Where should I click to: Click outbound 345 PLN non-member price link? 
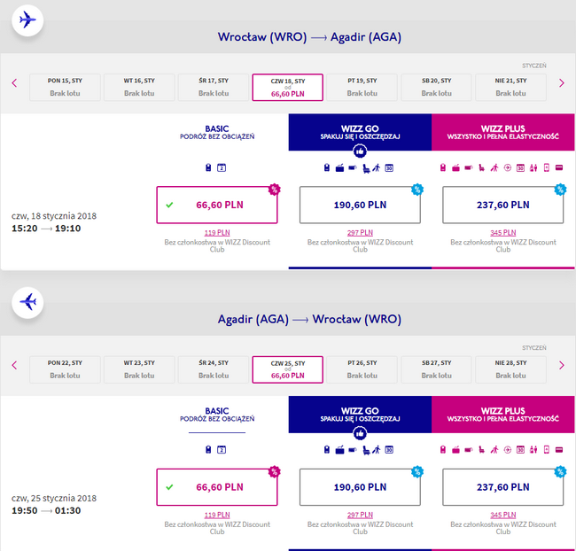(x=503, y=232)
